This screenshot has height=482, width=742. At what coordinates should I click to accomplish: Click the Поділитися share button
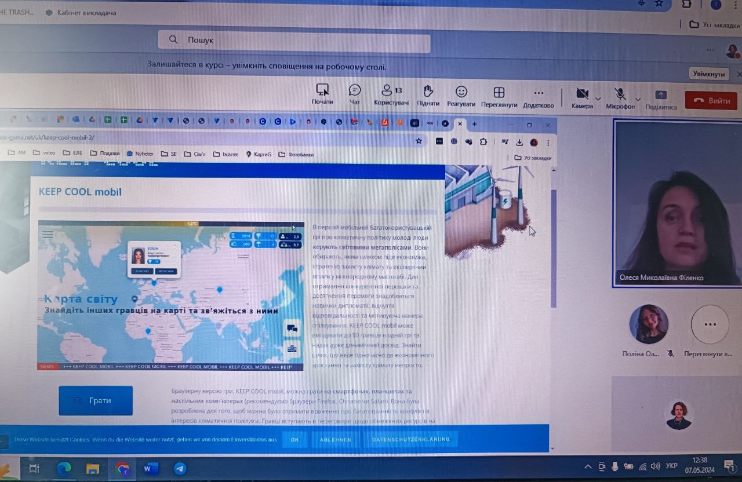661,99
